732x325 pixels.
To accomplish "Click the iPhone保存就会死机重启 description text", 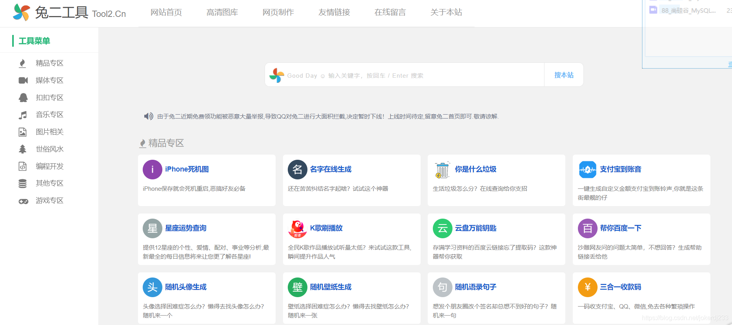I will pyautogui.click(x=194, y=189).
